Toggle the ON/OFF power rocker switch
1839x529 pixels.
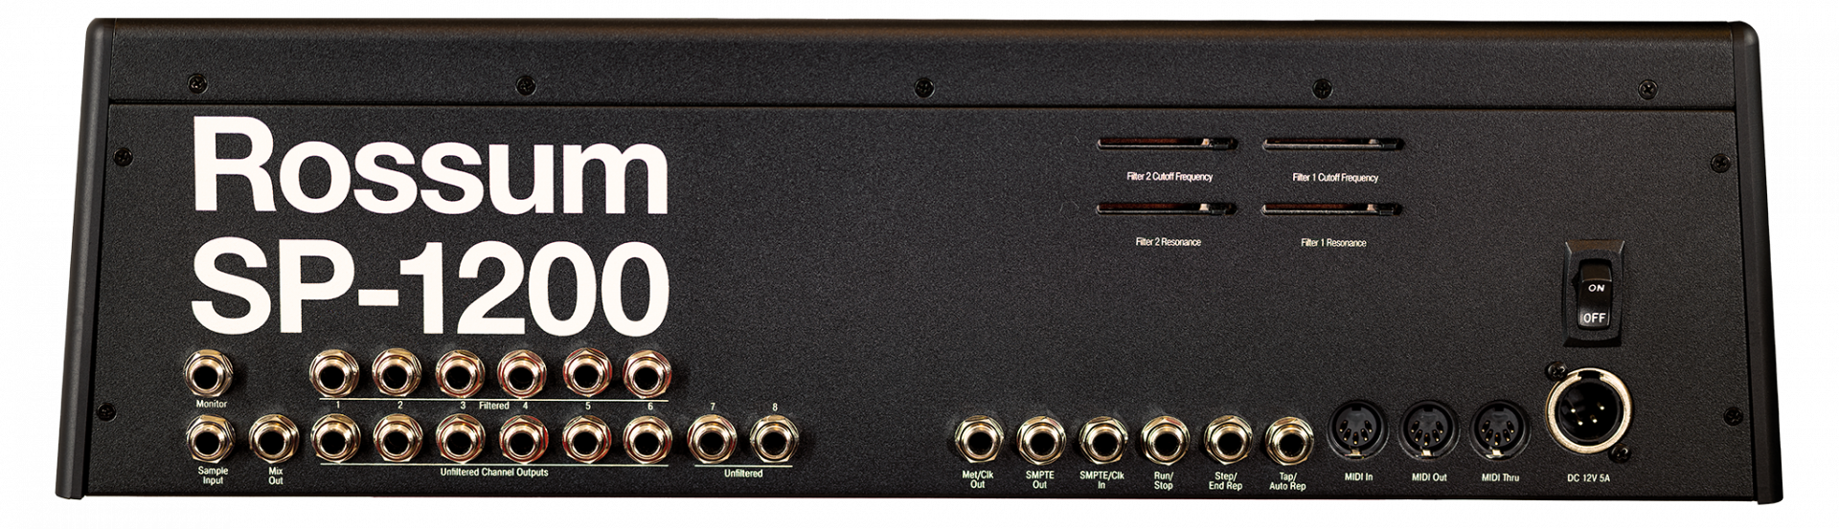coord(1595,293)
